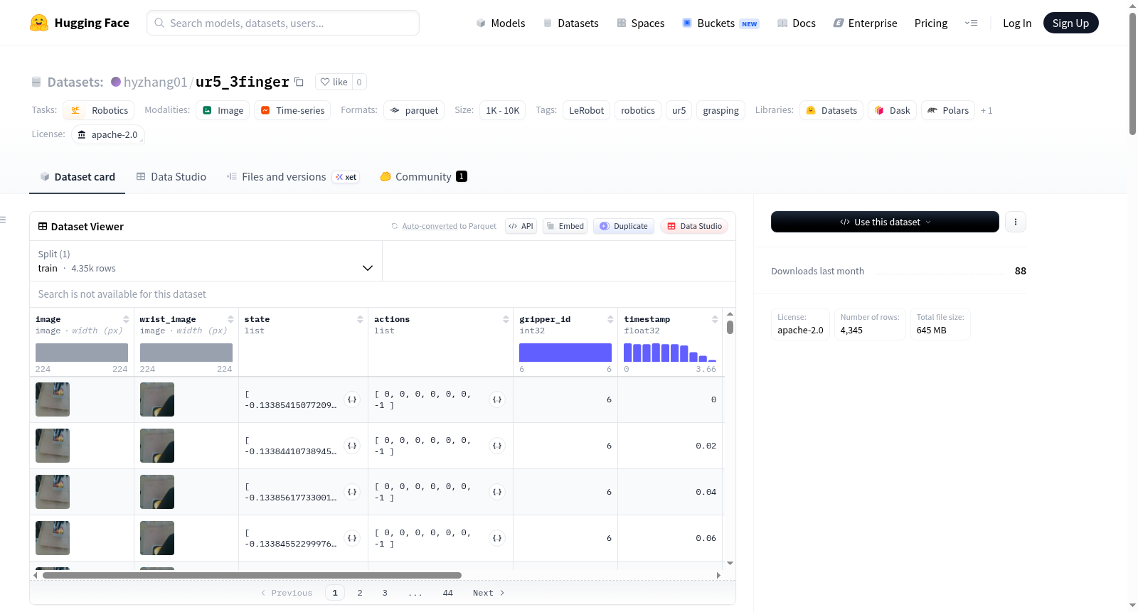The image size is (1138, 612).
Task: Expand the state cell in the 0 timestamp row
Action: (x=352, y=399)
